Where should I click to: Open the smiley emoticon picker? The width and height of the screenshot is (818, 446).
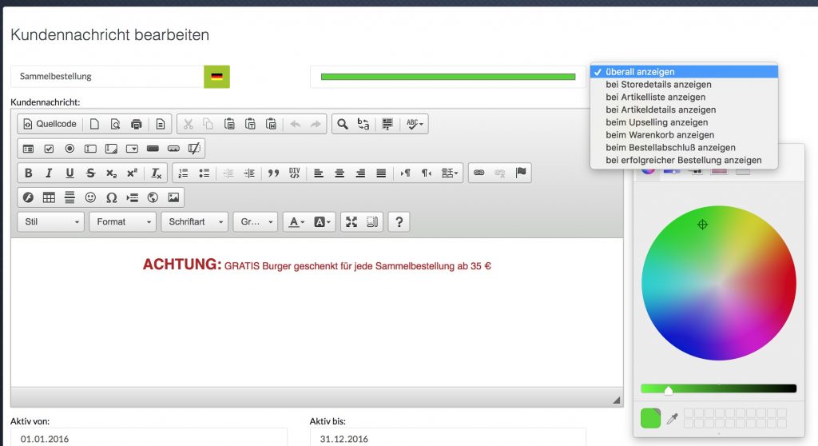[90, 197]
